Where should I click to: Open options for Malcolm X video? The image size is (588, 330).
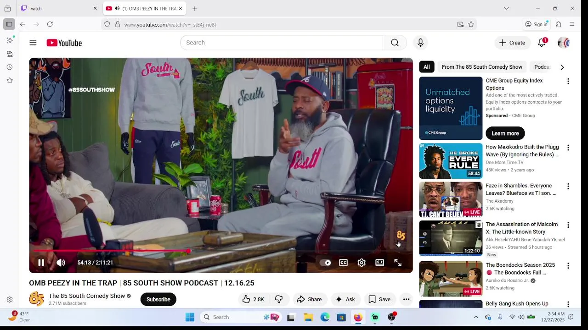click(568, 225)
